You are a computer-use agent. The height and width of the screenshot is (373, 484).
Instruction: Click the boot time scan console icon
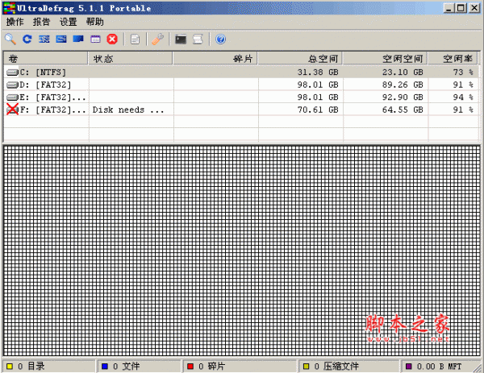pyautogui.click(x=181, y=39)
